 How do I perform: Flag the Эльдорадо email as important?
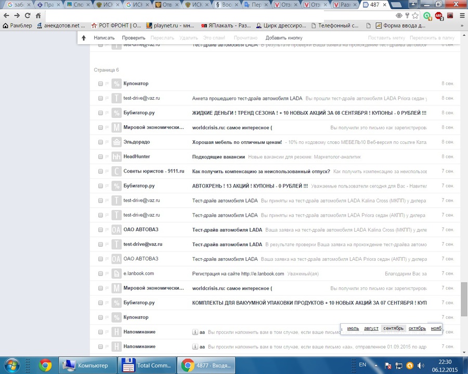pyautogui.click(x=107, y=142)
